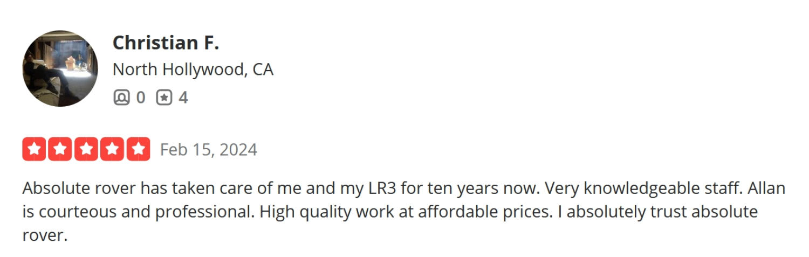Open Christian F.'s profile photo

click(x=60, y=68)
